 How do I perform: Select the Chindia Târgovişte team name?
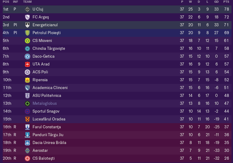[49, 49]
